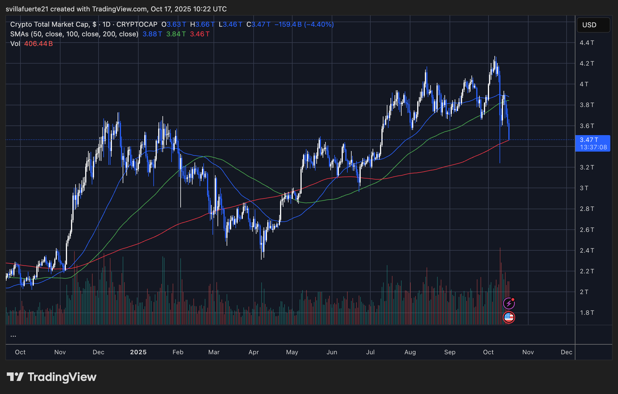The image size is (618, 394).
Task: Open the USD currency selector
Action: (593, 25)
